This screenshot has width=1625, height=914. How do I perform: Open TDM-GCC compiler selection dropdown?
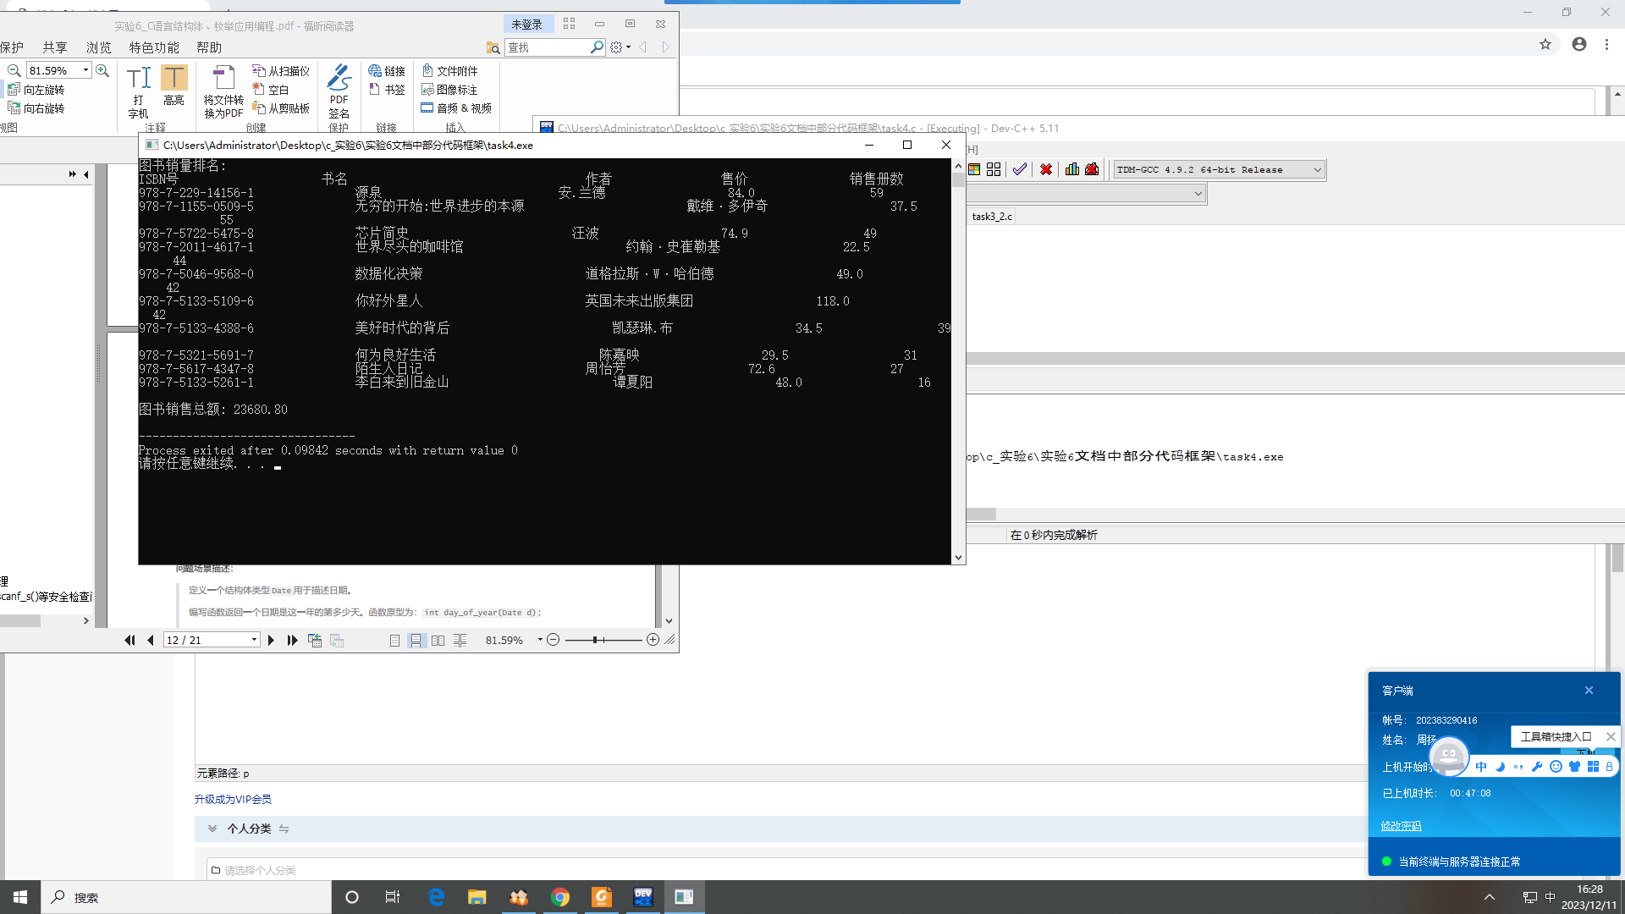[1317, 170]
